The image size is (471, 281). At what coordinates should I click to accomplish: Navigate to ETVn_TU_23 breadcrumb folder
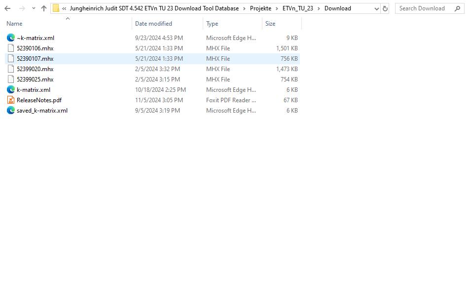[298, 8]
